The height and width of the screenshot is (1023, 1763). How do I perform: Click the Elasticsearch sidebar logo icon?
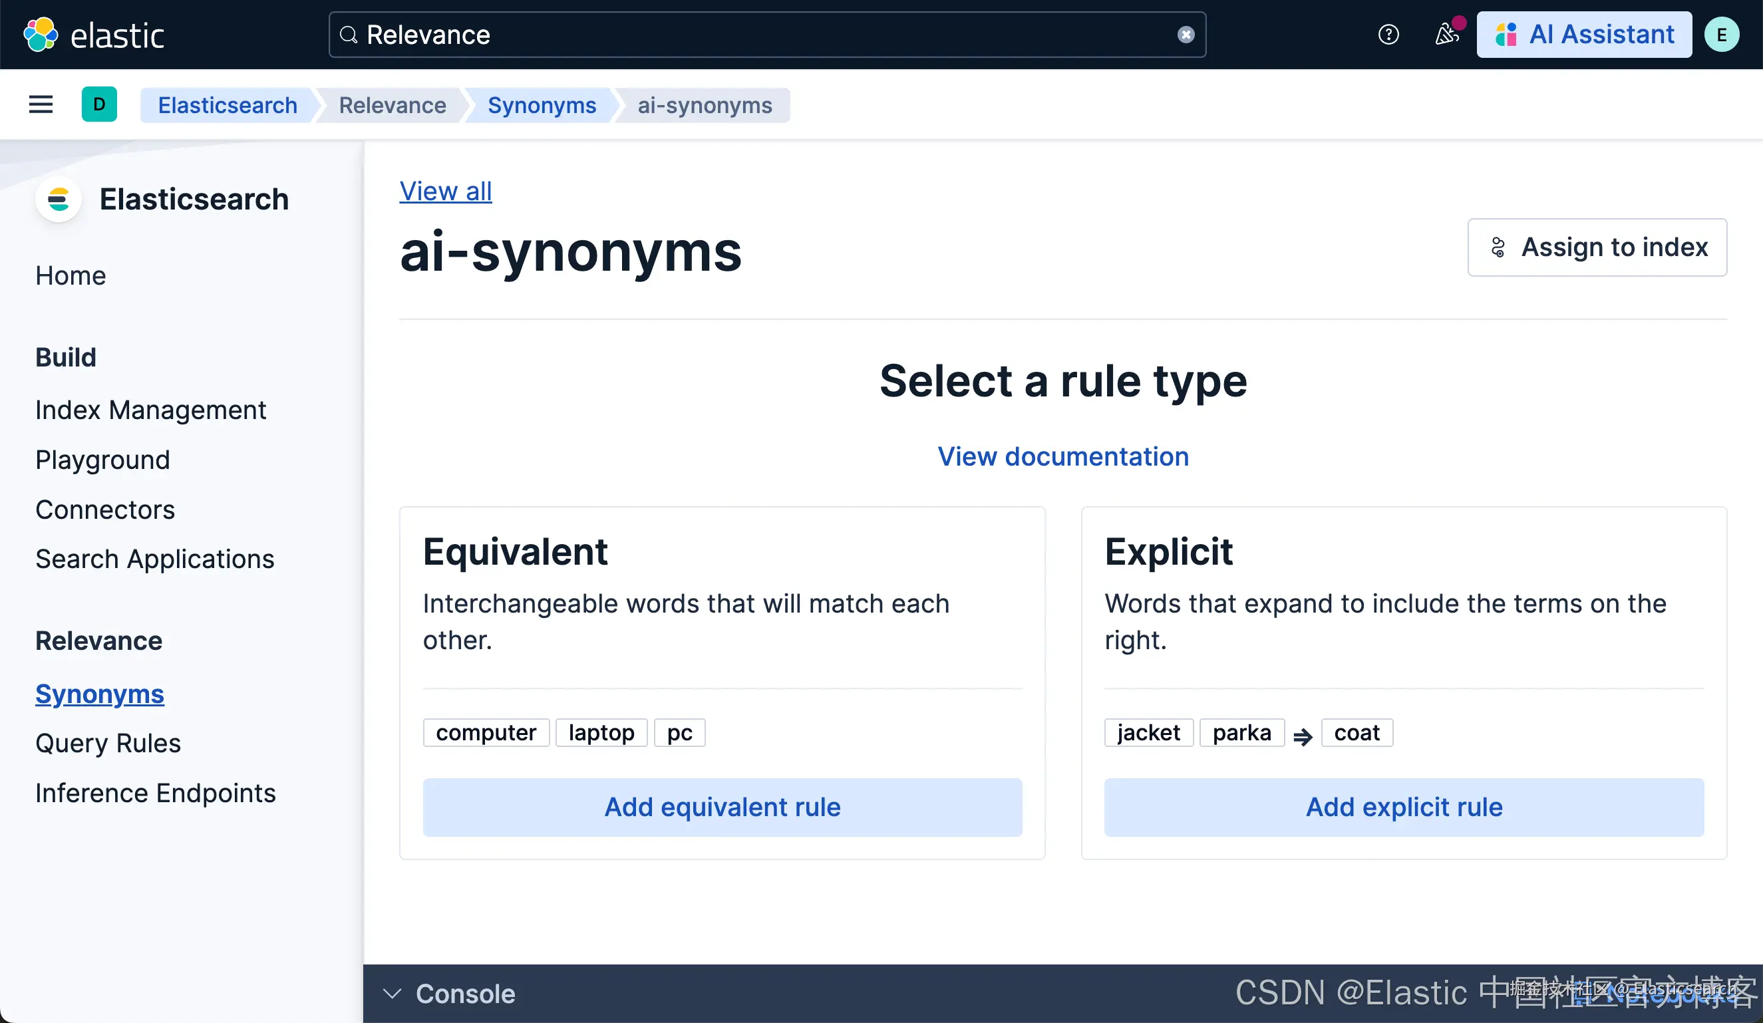coord(59,200)
